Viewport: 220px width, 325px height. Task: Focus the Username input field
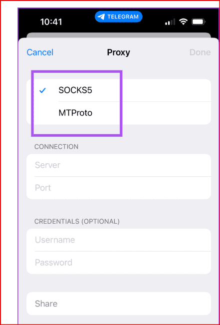(119, 240)
